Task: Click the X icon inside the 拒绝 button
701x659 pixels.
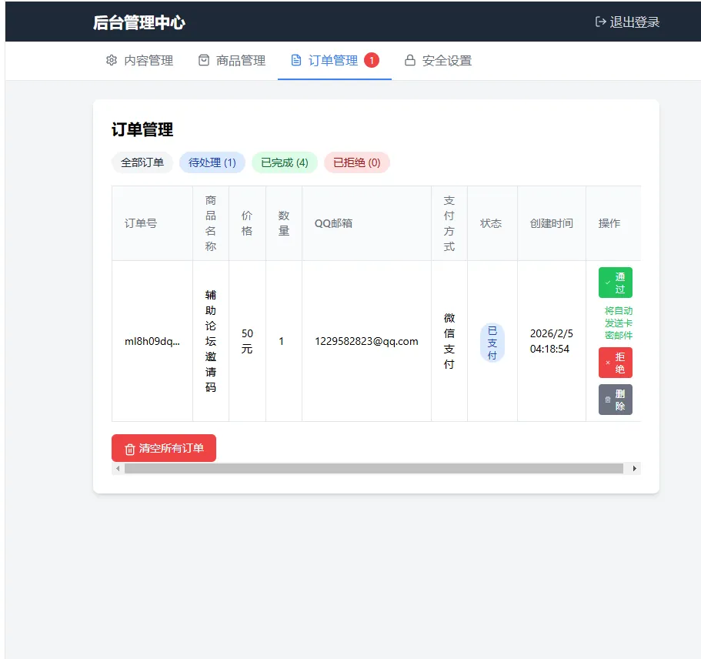Action: pyautogui.click(x=607, y=363)
